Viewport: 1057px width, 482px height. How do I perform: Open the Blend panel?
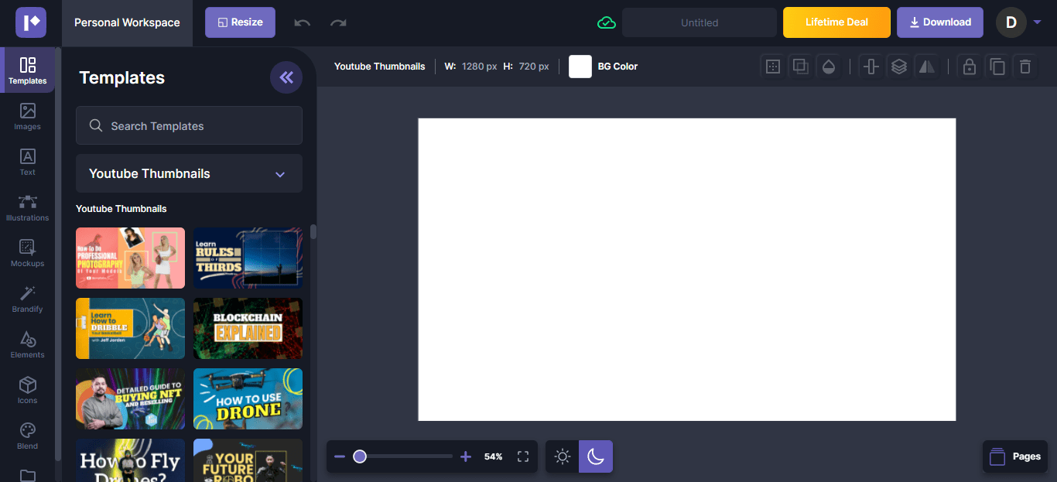coord(27,436)
